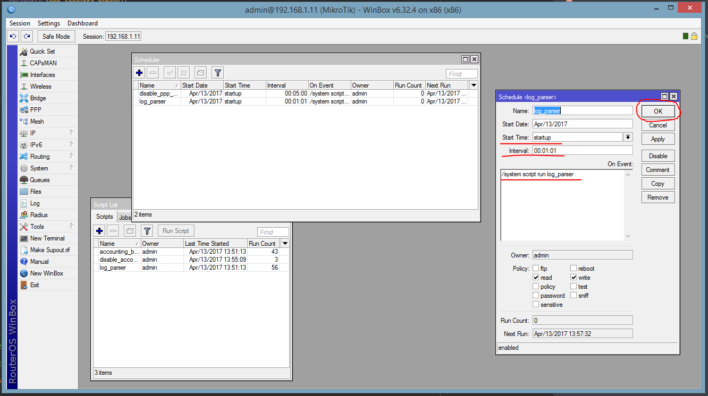The width and height of the screenshot is (708, 396).
Task: Click the Copy button in Schedule dialog
Action: tap(658, 184)
